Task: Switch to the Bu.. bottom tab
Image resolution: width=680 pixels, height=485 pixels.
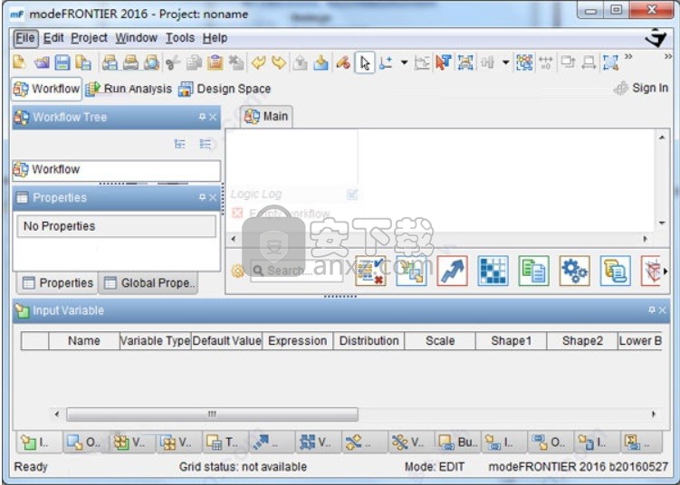Action: [x=458, y=442]
